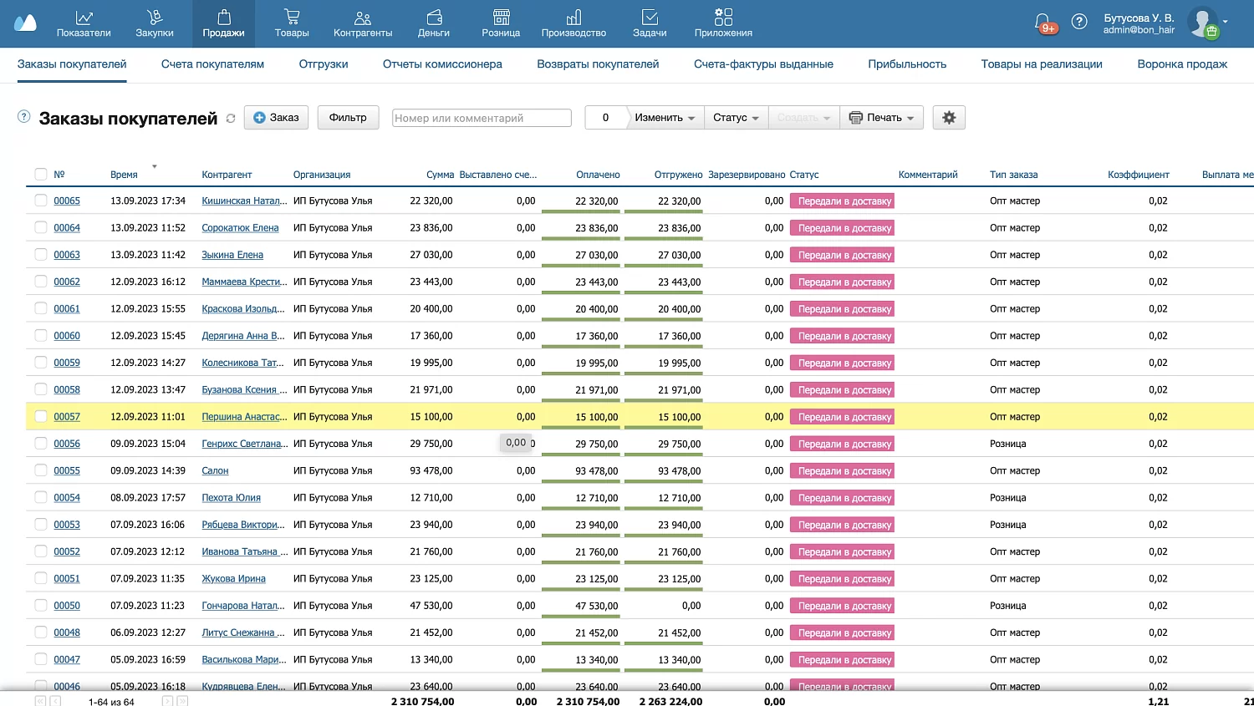Click the help icon beside Заказы покупателей title

pyautogui.click(x=24, y=117)
